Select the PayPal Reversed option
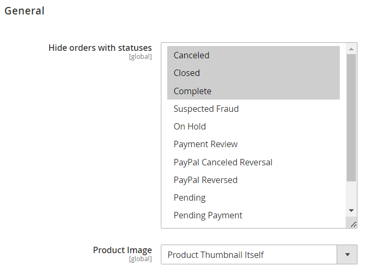This screenshot has height=274, width=366. tap(253, 180)
